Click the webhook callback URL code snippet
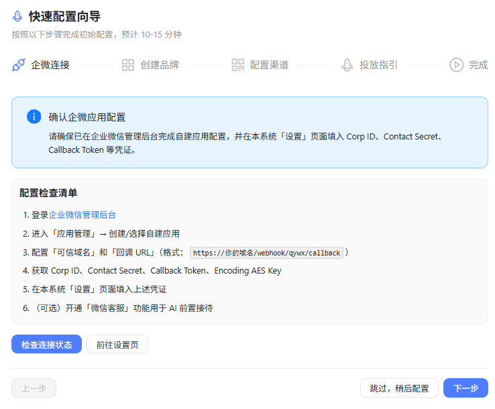Image resolution: width=495 pixels, height=409 pixels. tap(267, 253)
